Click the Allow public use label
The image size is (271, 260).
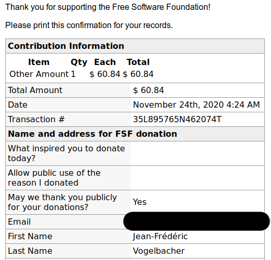click(x=54, y=178)
